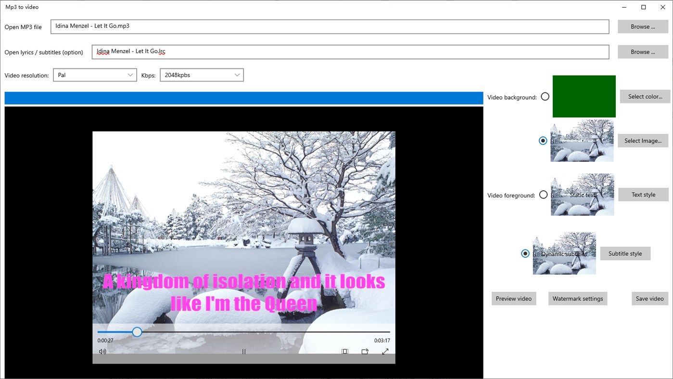
Task: Click the background image preview thumbnail
Action: pyautogui.click(x=582, y=141)
